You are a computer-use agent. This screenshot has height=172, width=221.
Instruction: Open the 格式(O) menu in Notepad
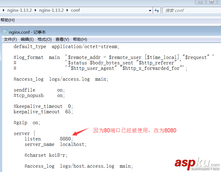[45, 39]
